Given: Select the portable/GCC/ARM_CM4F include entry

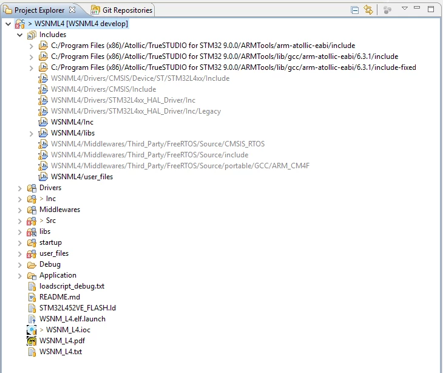Looking at the screenshot, I should (x=180, y=166).
